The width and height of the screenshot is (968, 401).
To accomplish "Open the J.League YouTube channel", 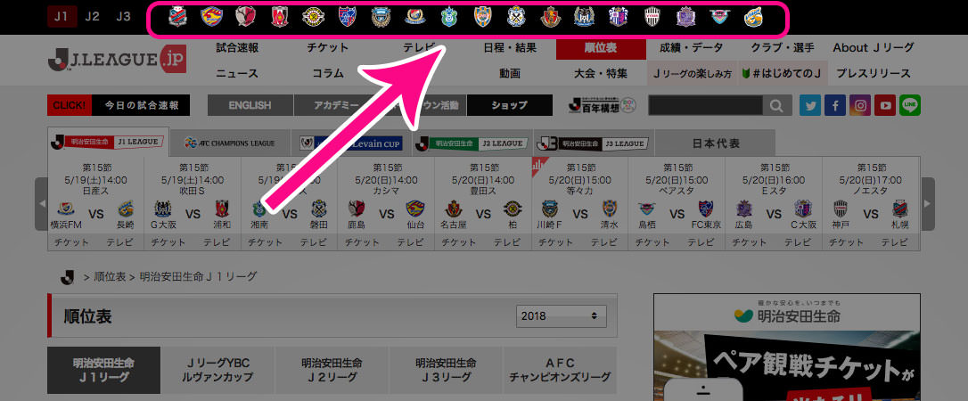I will [885, 105].
